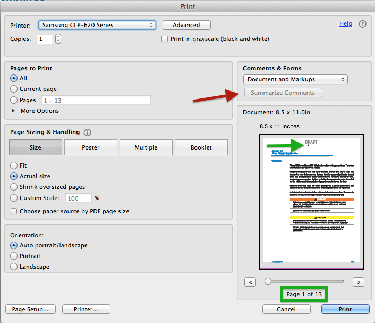Select the Fit sizing option
Screen dimensions: 375x323
click(14, 165)
